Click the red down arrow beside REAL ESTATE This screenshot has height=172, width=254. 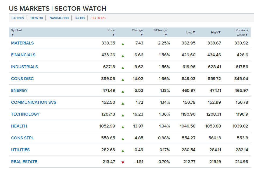pos(123,163)
